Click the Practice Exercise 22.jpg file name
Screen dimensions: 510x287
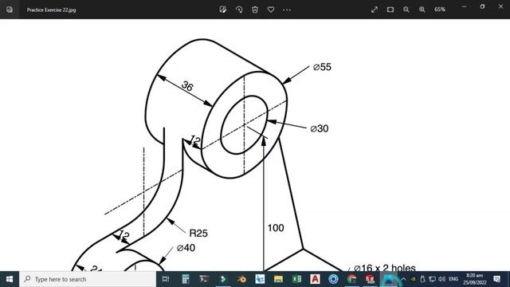tap(51, 10)
